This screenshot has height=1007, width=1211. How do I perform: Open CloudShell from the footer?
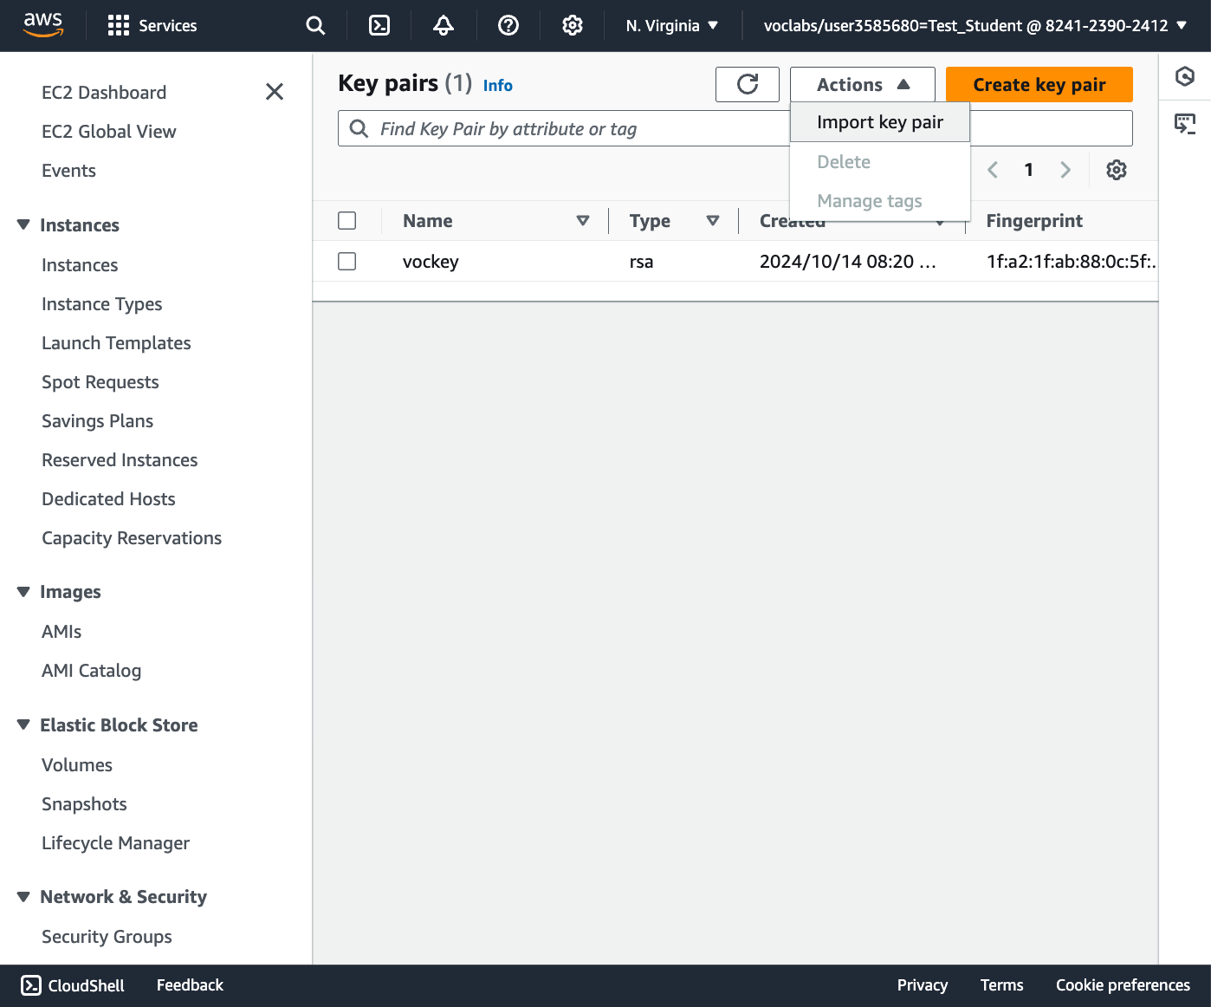tap(73, 985)
